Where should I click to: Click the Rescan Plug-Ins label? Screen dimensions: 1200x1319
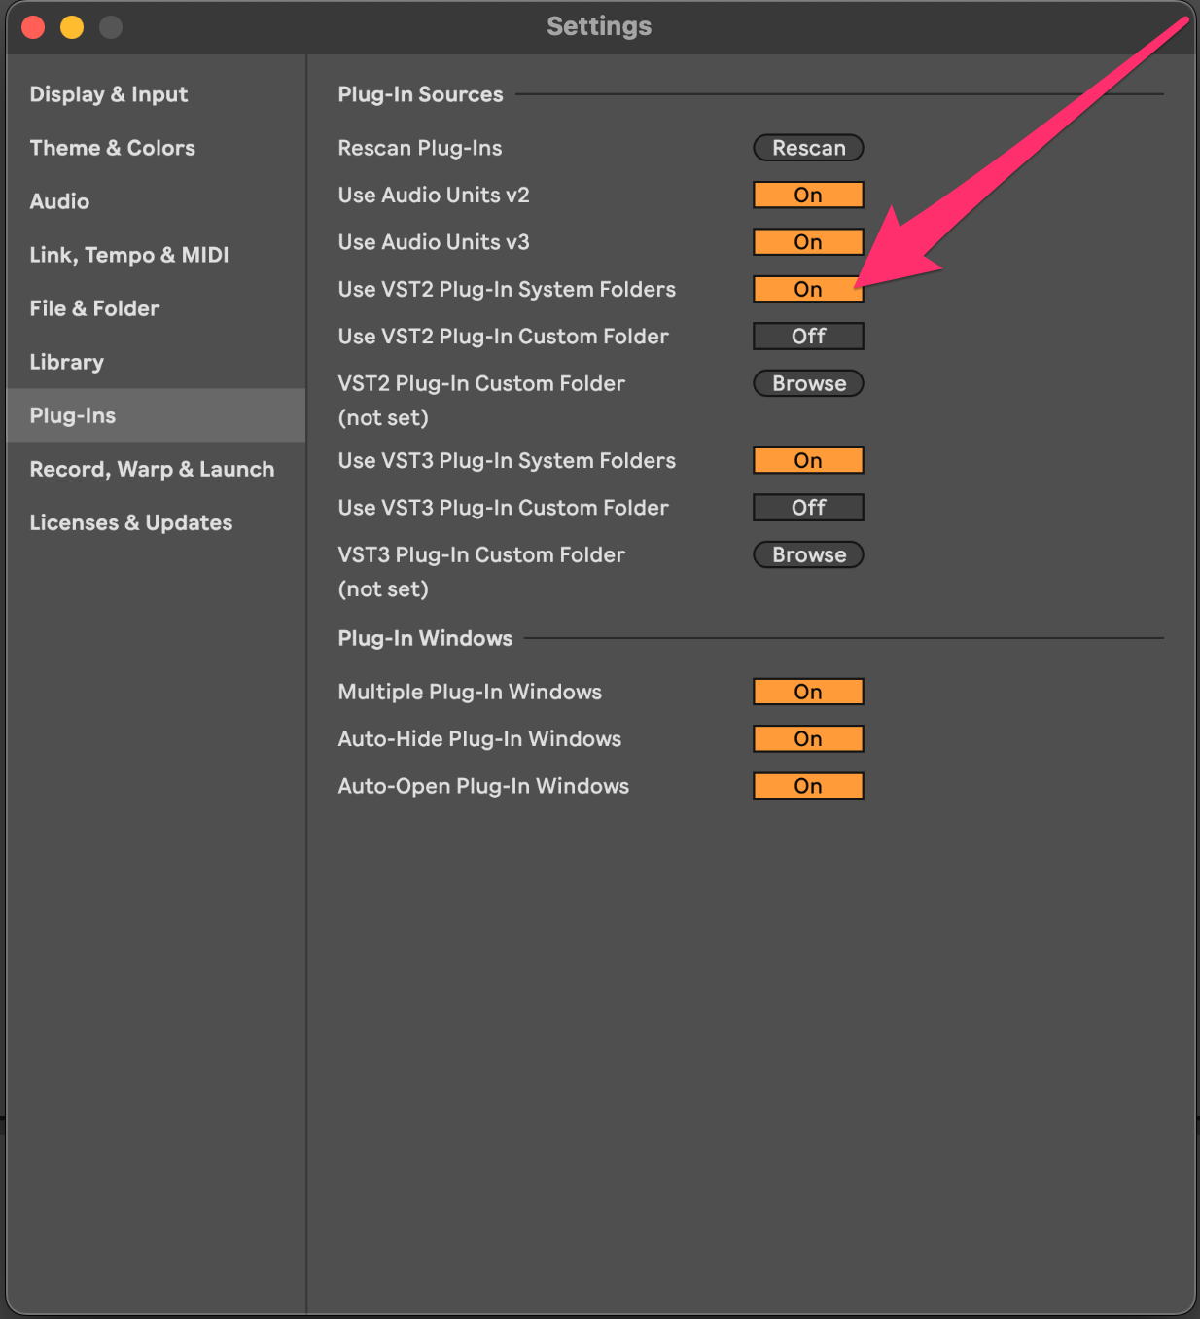(420, 148)
